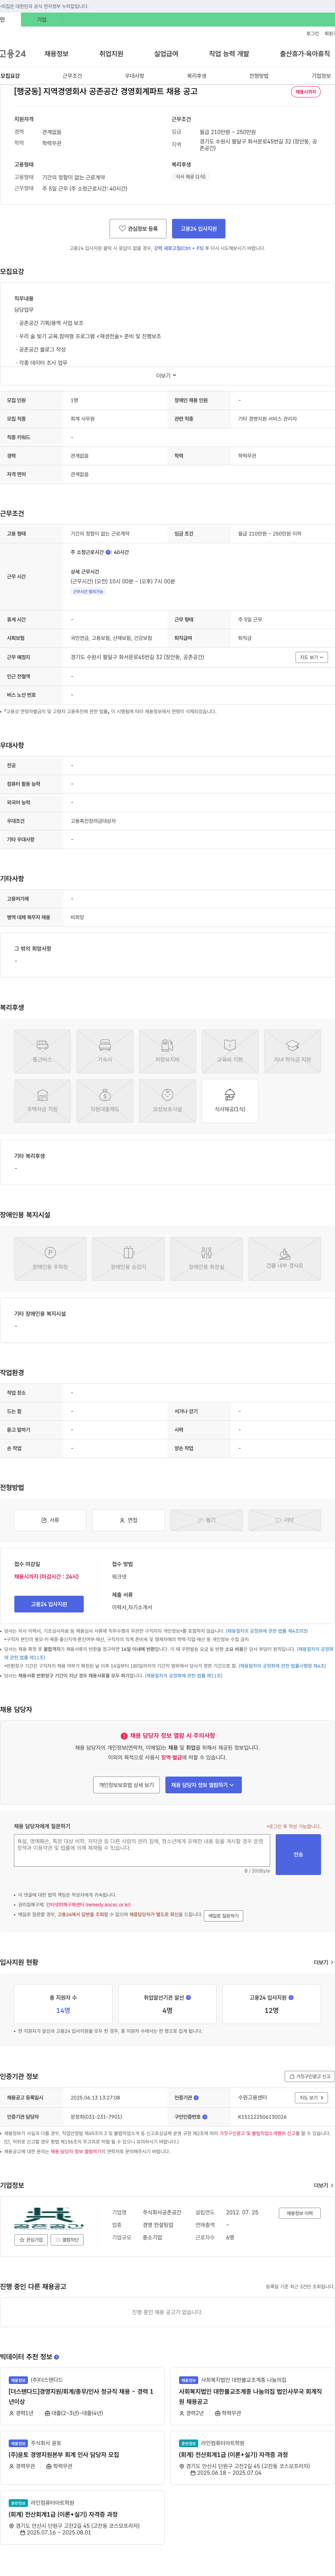The width and height of the screenshot is (335, 2576).
Task: Switch to the 전형방법 section tab
Action: pos(259,76)
